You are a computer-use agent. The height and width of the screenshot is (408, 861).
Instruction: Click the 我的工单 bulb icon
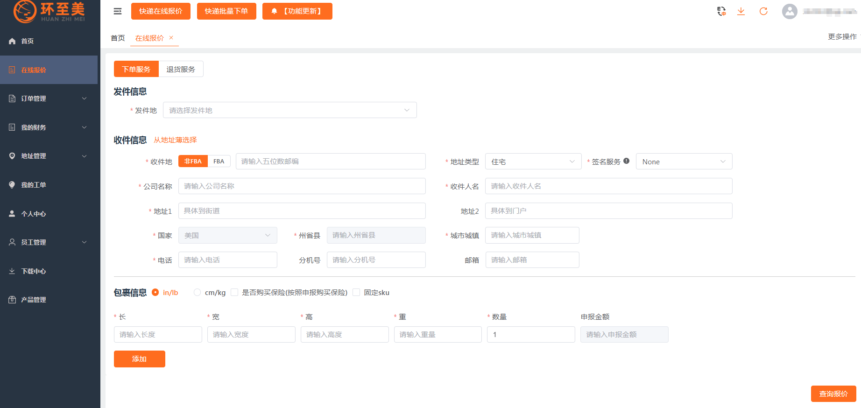coord(12,185)
